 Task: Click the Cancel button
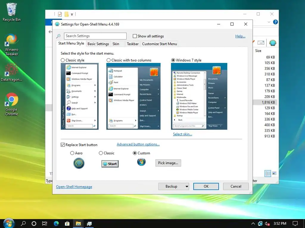236,186
